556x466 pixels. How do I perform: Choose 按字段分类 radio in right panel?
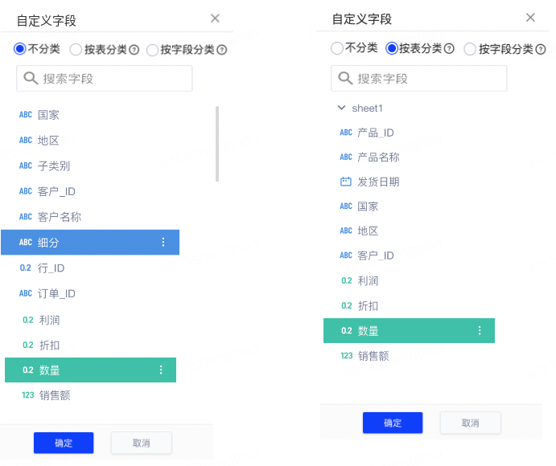[470, 49]
